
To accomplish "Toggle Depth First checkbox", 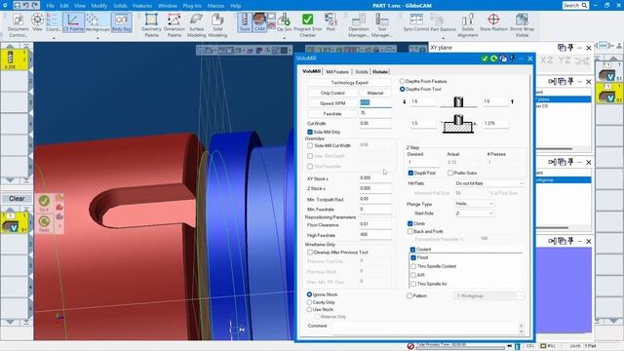I will (410, 174).
